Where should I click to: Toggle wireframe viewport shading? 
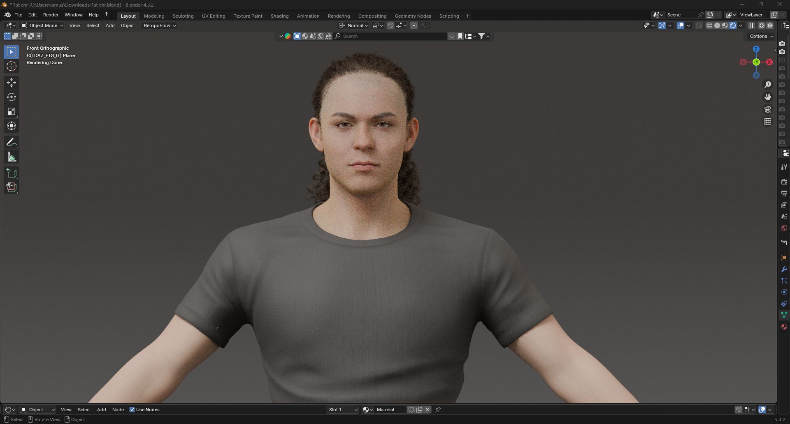[709, 25]
